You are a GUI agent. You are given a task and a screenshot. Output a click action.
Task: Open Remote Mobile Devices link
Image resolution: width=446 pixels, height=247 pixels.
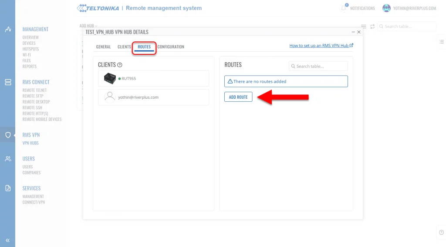pyautogui.click(x=42, y=119)
